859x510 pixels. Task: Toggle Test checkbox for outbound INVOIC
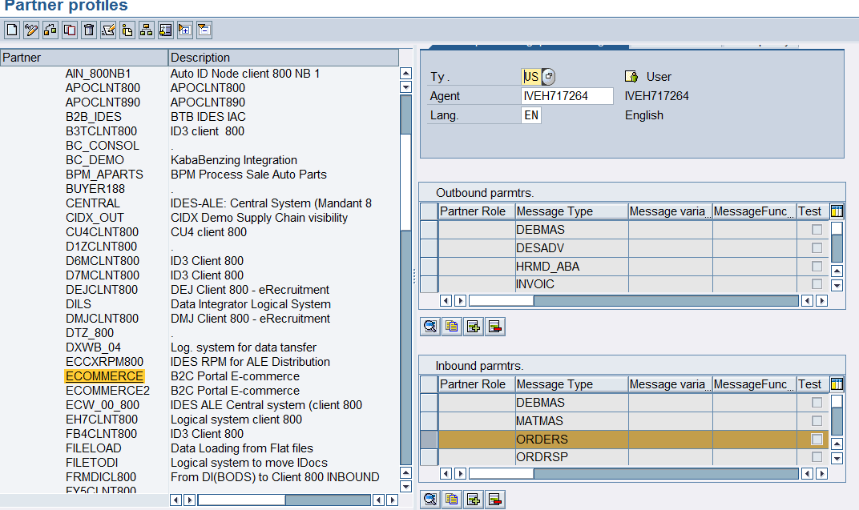click(x=817, y=284)
